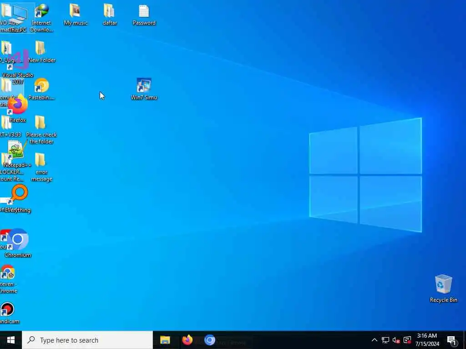The height and width of the screenshot is (349, 466).
Task: Show hidden system tray icons
Action: coord(375,340)
